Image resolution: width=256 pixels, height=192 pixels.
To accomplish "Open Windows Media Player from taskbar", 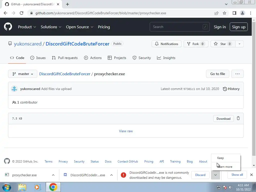I will pyautogui.click(x=37, y=187).
